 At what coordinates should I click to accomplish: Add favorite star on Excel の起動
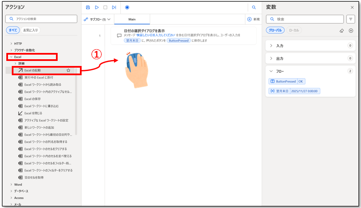point(68,70)
